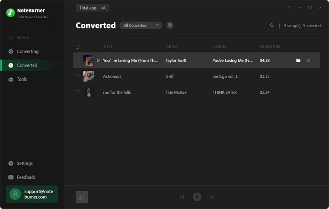Minimize the NoteBurner window
The width and height of the screenshot is (329, 209).
[x=299, y=8]
